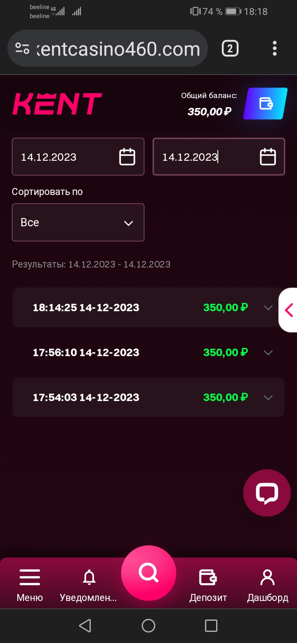This screenshot has height=643, width=297.
Task: Open the 'Все' sort dropdown
Action: coord(78,223)
